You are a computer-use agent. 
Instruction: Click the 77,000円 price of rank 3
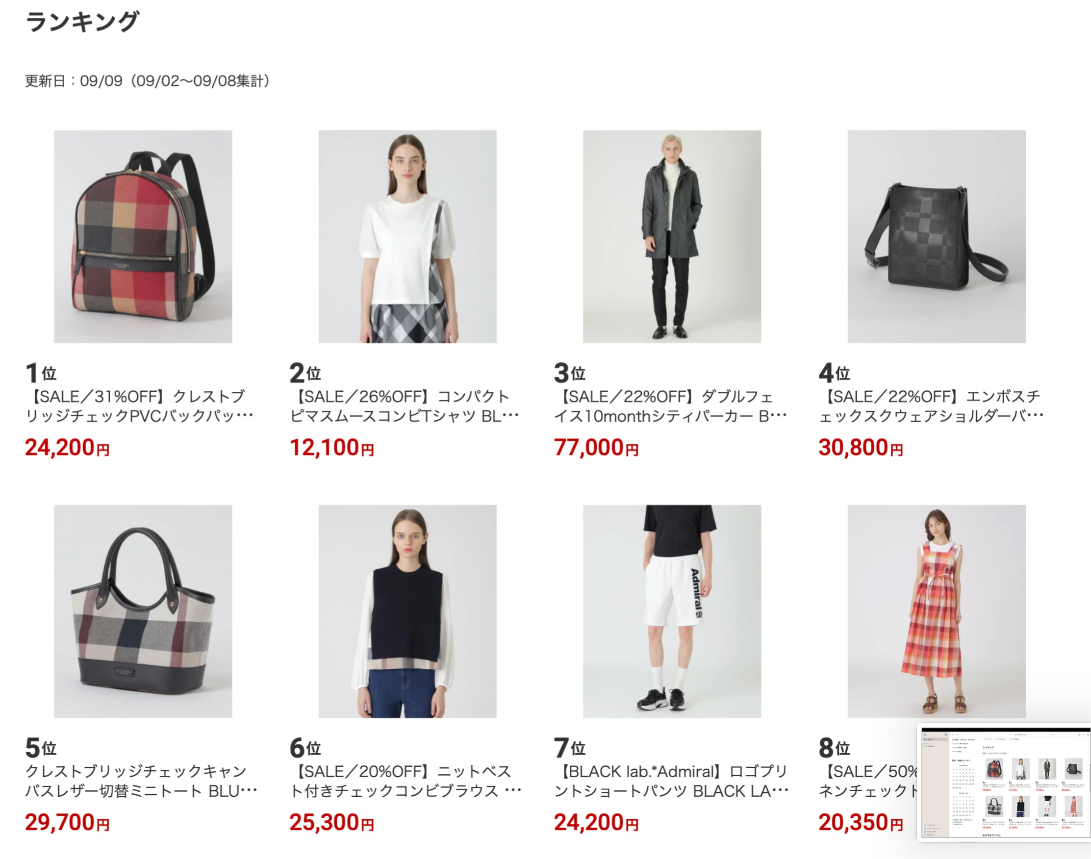(596, 447)
